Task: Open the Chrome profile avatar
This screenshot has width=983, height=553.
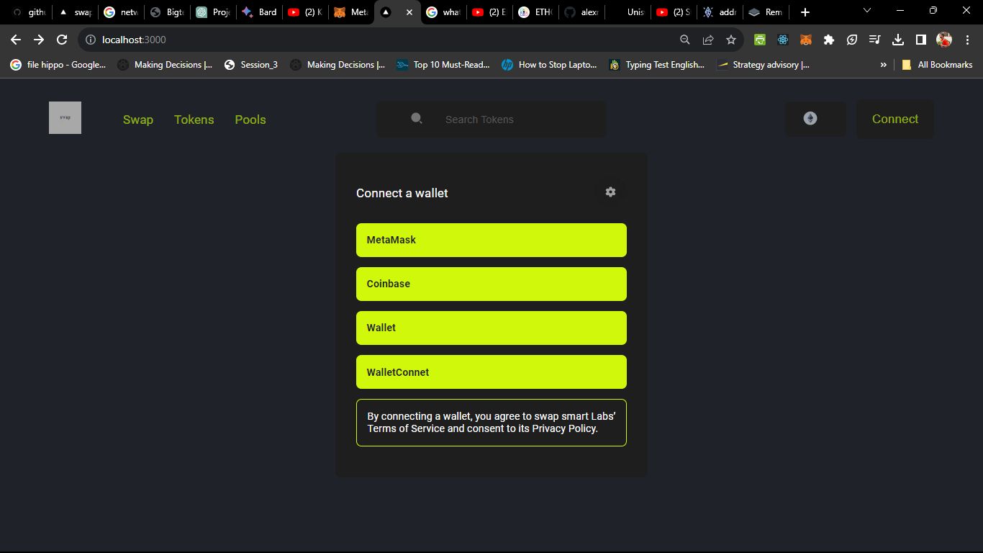Action: point(944,40)
